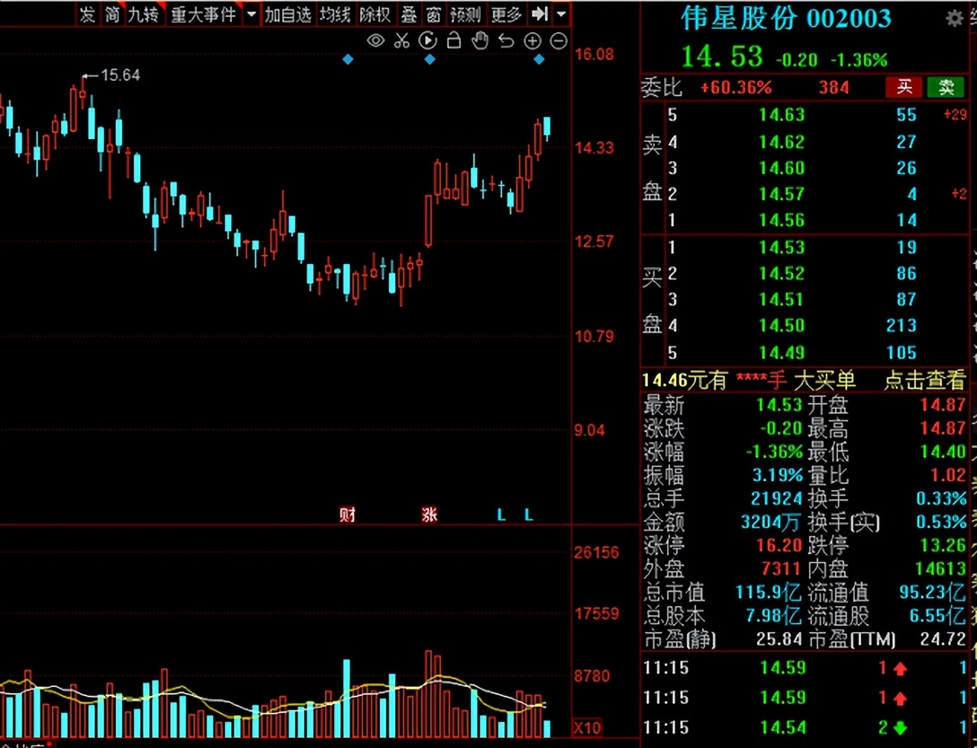Click the 涨停 limit-up price 16.20
977x748 pixels.
click(x=779, y=546)
